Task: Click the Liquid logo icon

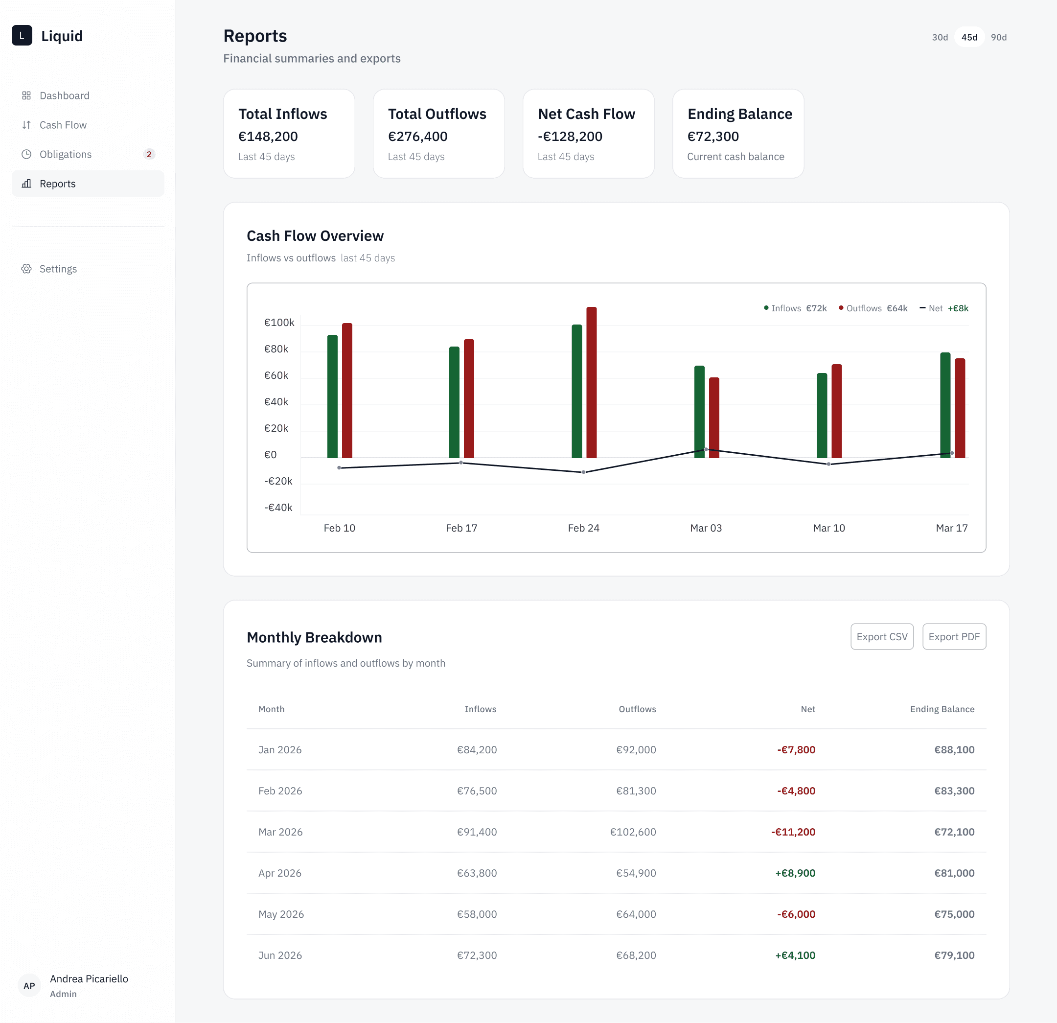Action: (x=22, y=36)
